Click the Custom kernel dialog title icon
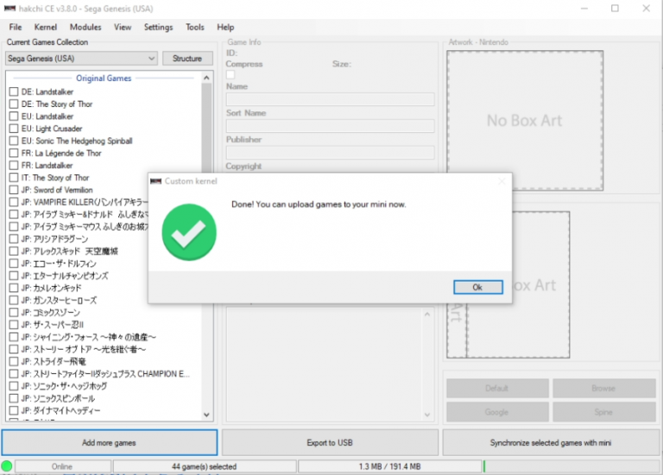This screenshot has width=663, height=475. 155,181
